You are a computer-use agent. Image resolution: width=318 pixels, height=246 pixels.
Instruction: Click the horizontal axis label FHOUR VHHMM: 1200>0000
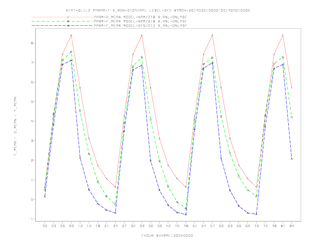(167, 236)
